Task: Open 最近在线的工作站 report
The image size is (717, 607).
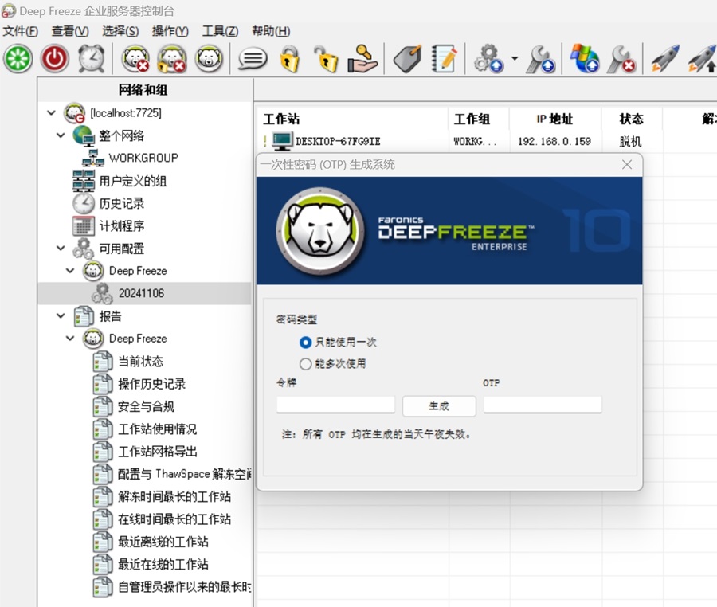Action: click(x=163, y=564)
